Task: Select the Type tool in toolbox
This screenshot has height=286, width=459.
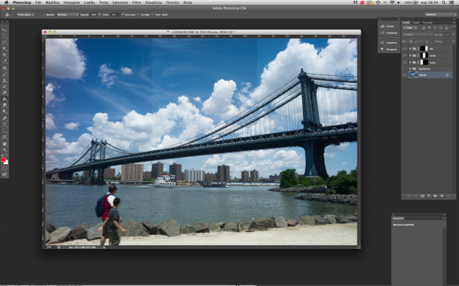Action: (x=4, y=125)
